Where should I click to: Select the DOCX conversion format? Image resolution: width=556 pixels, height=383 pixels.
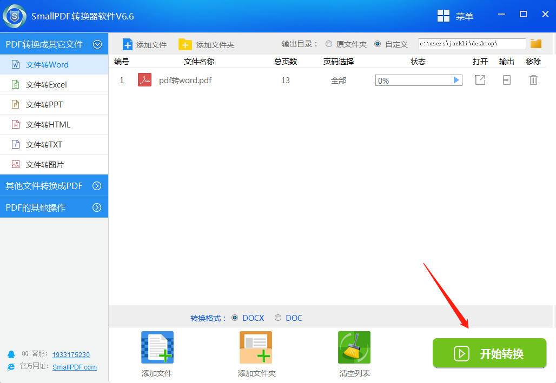(235, 318)
